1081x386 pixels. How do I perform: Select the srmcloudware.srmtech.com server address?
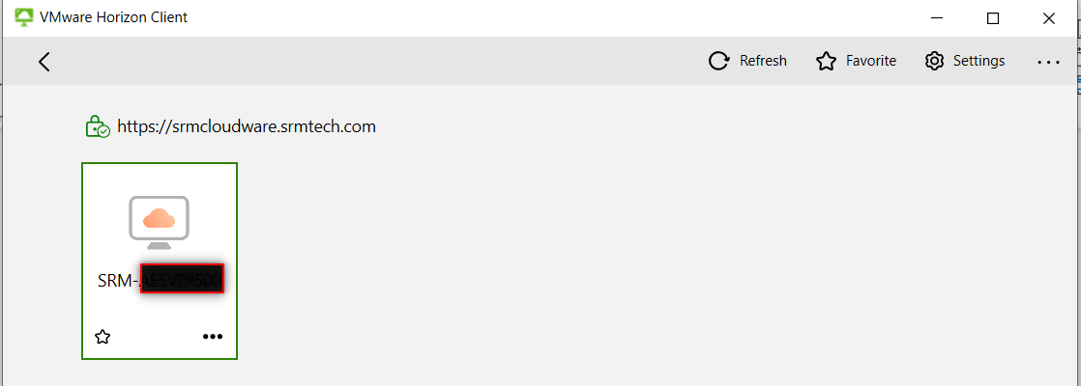click(247, 126)
